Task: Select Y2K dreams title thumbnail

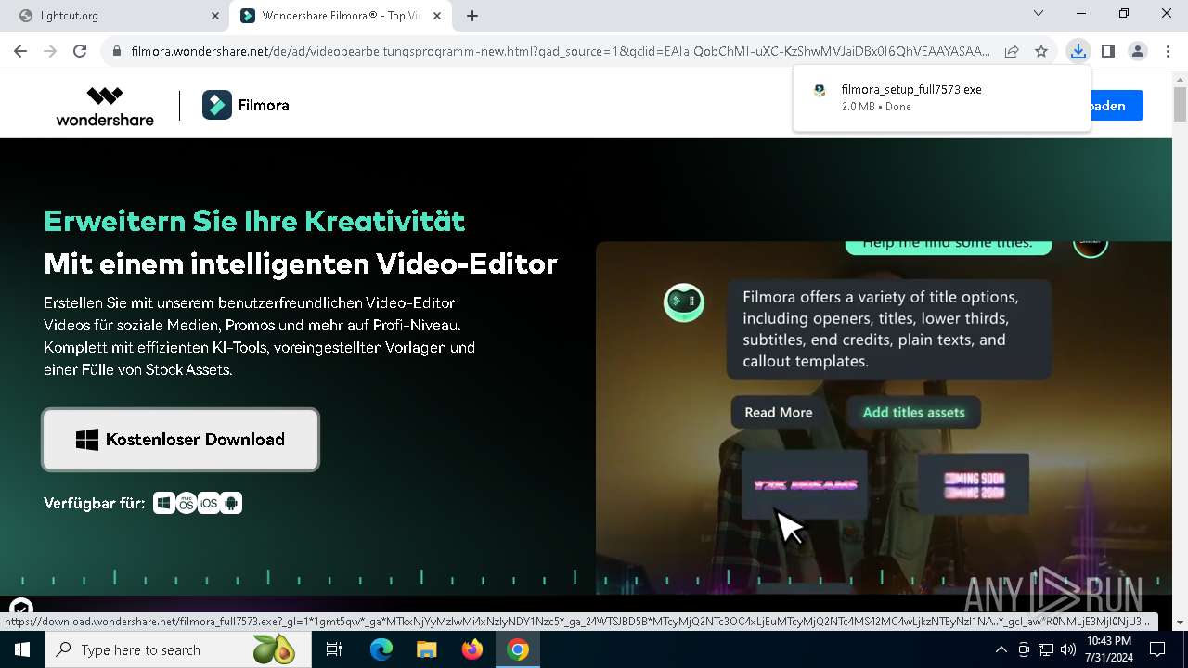Action: [x=806, y=484]
